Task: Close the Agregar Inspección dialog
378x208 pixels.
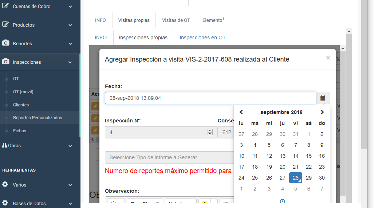Action: tap(328, 58)
